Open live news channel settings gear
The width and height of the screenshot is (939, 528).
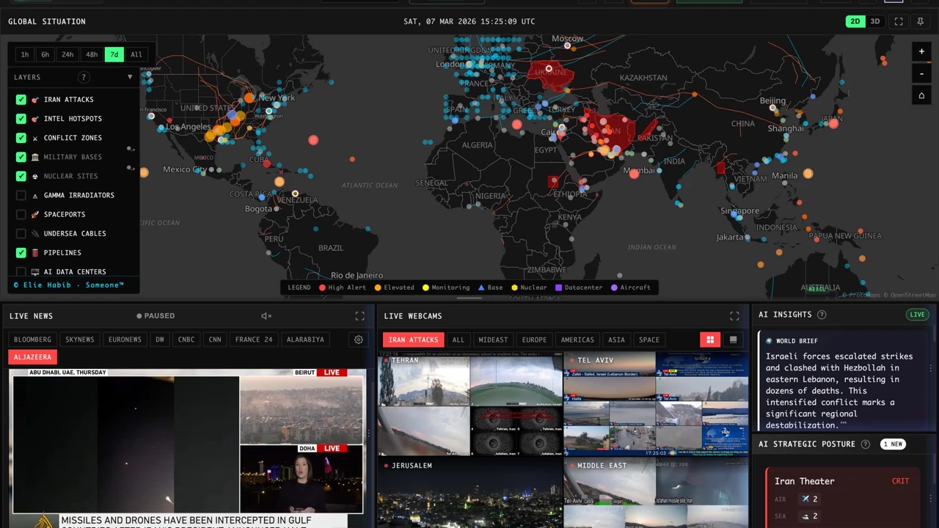pos(359,340)
